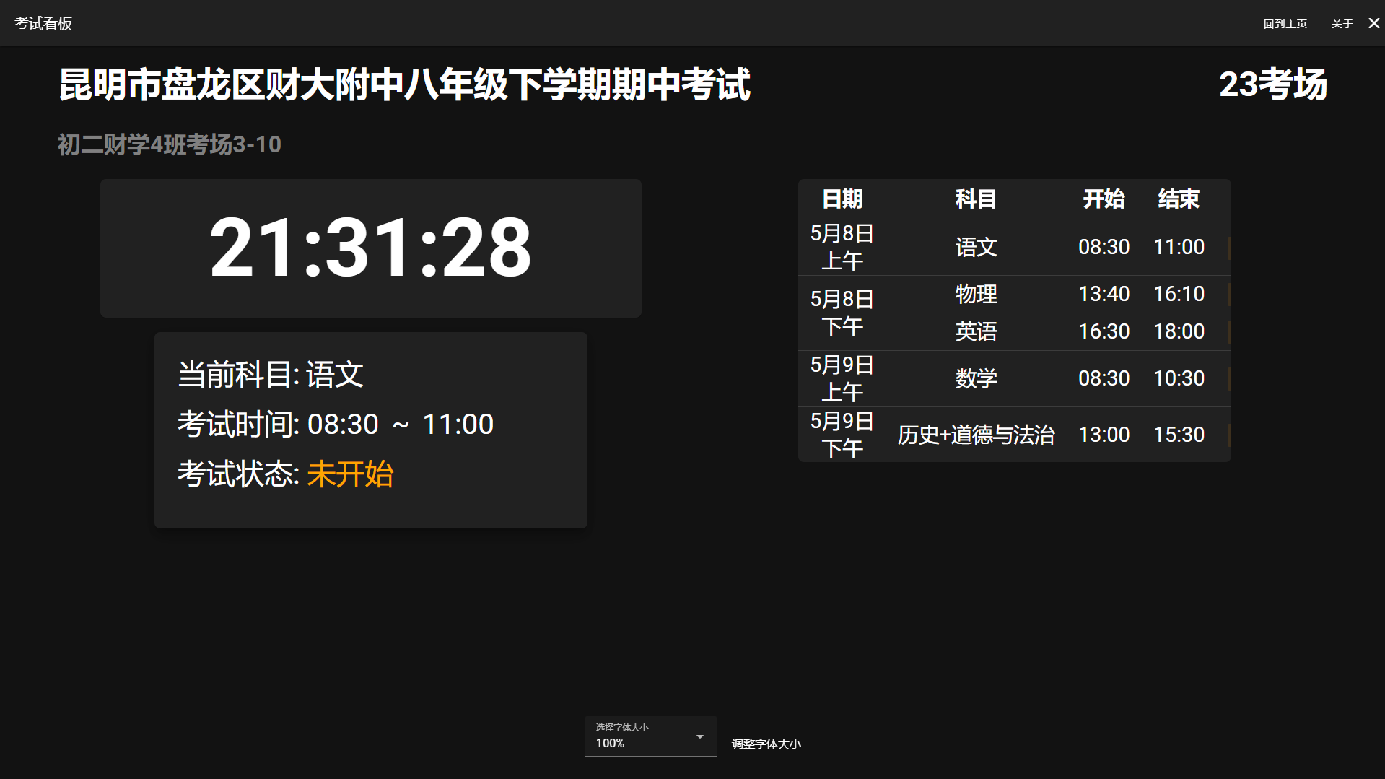Select the 英语 exam row

click(x=976, y=331)
